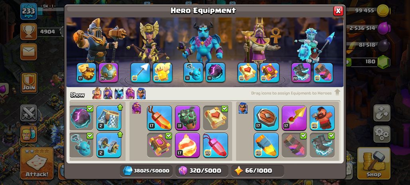Toggle Archer Queen filter in Show row
The width and height of the screenshot is (410, 185).
(x=108, y=93)
